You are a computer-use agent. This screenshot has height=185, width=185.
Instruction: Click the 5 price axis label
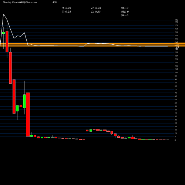click(x=175, y=137)
